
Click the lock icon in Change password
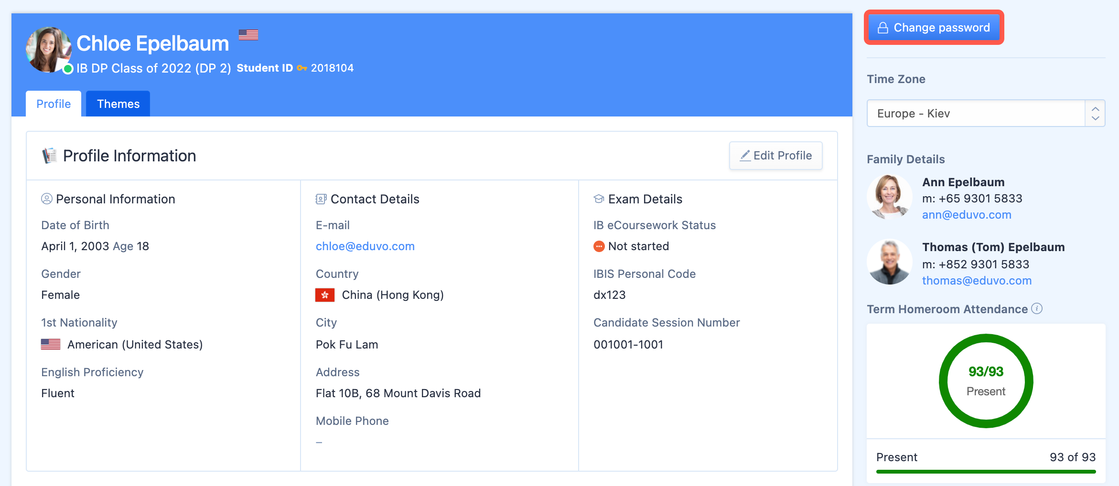click(x=882, y=28)
